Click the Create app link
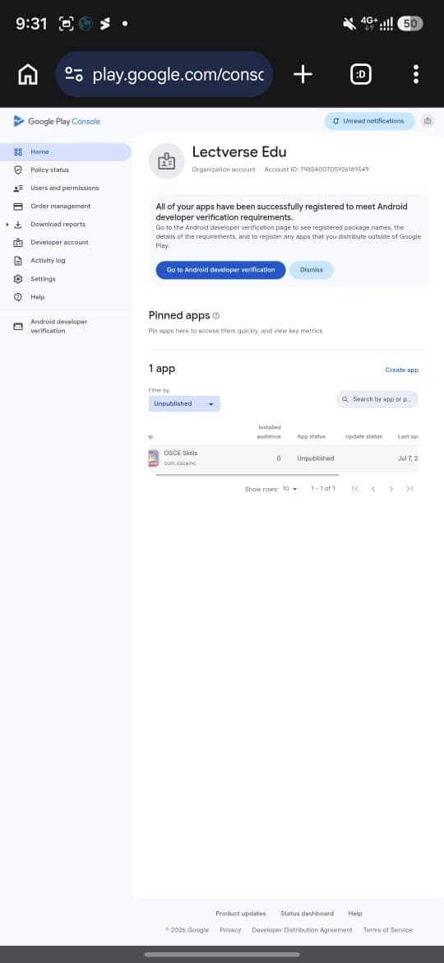The height and width of the screenshot is (963, 444). (402, 370)
